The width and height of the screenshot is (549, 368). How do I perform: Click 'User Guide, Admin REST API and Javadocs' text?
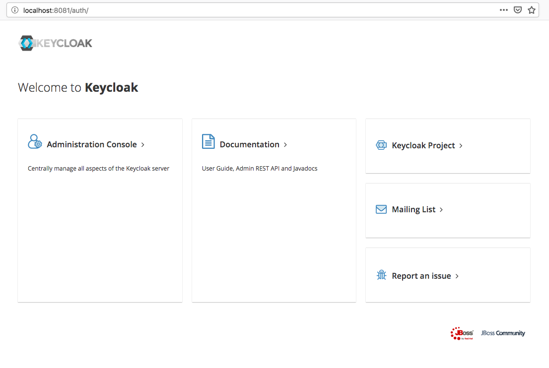point(260,169)
